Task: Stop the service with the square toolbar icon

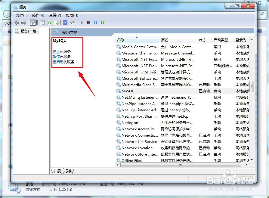Action: [x=89, y=23]
